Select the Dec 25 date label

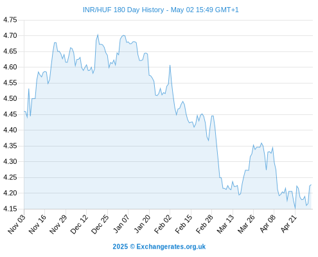[x=100, y=224]
